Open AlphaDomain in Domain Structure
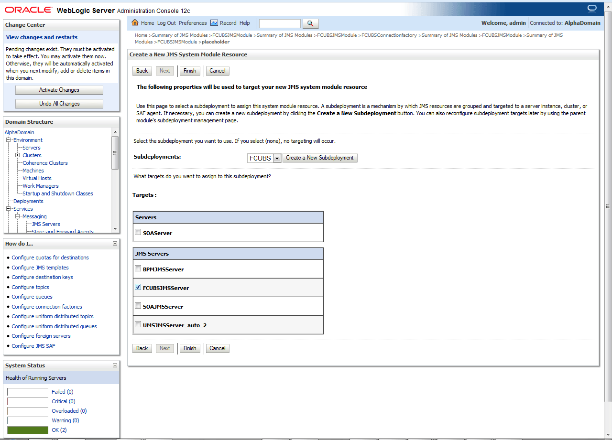 pos(20,132)
